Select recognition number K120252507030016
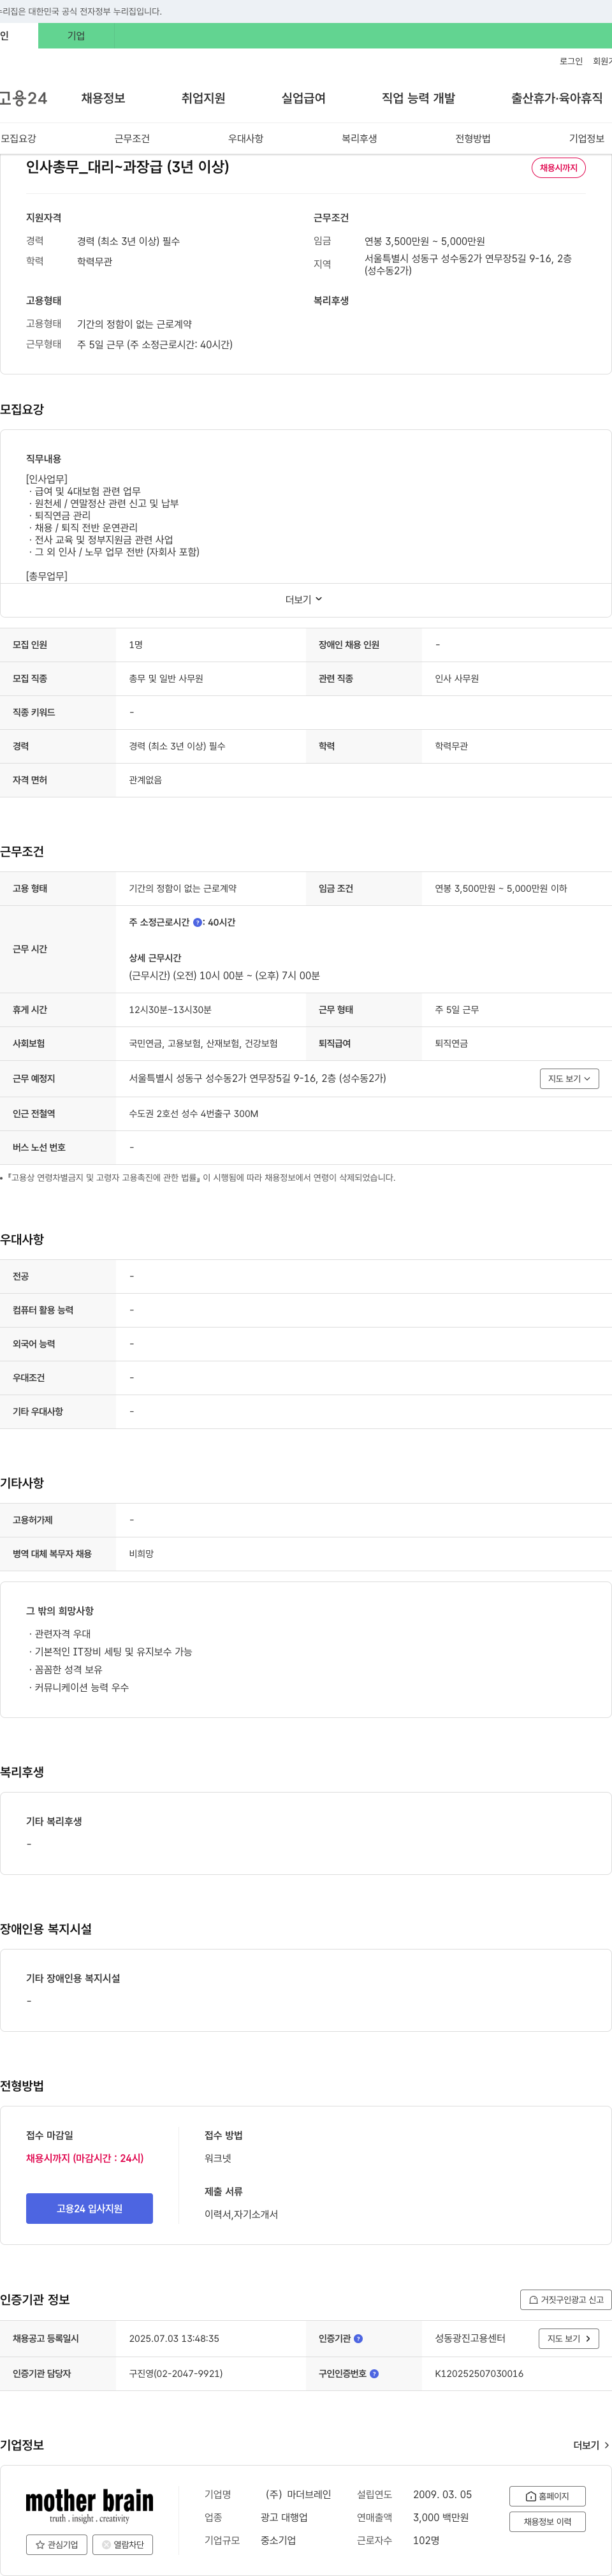Viewport: 612px width, 2576px height. point(479,2373)
